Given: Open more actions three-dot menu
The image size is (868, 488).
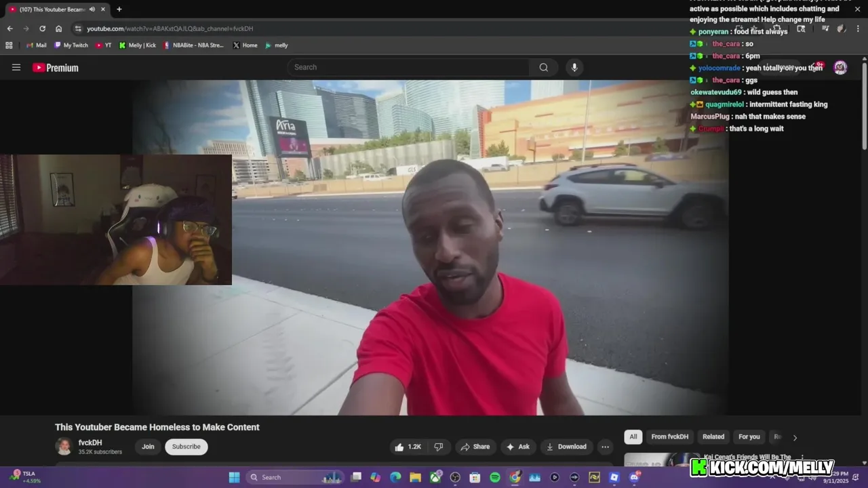Looking at the screenshot, I should pos(605,447).
